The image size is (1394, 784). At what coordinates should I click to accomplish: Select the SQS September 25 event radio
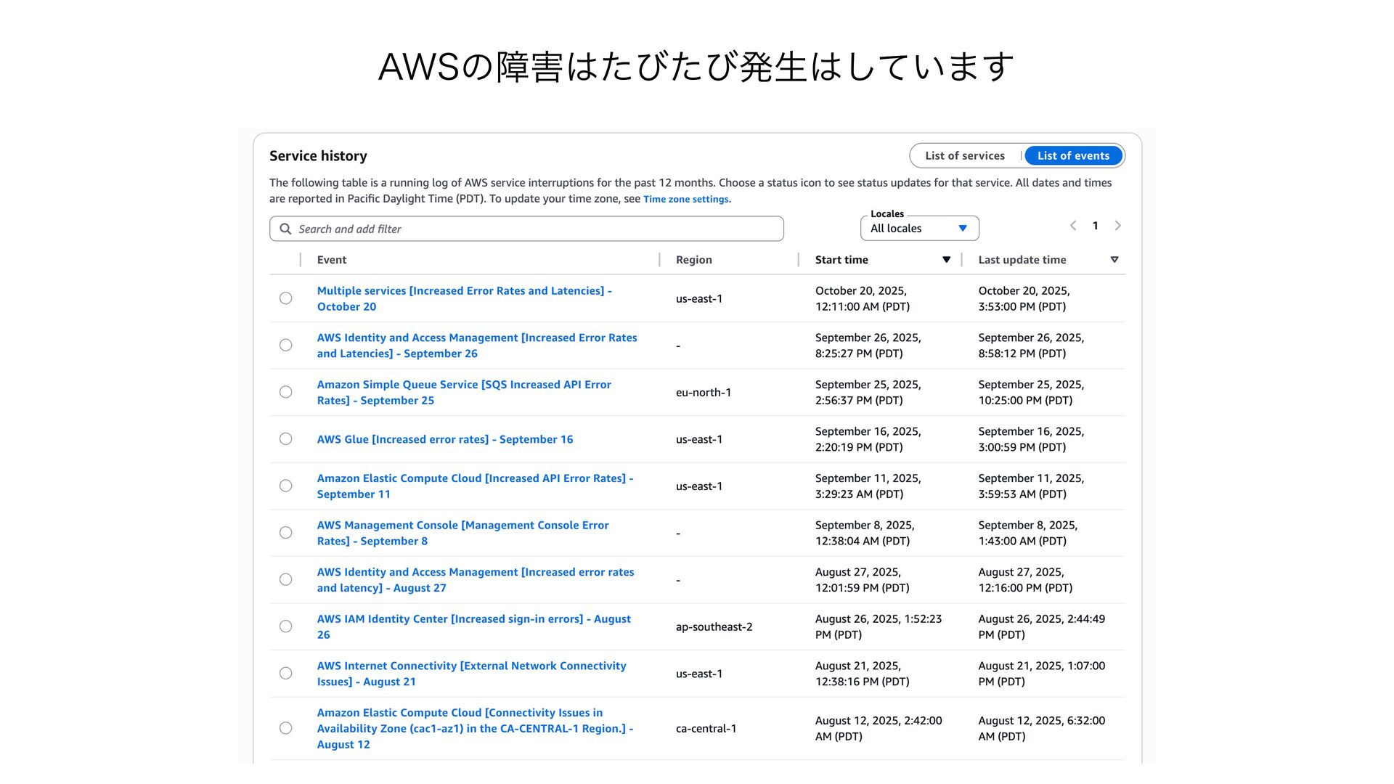[x=286, y=392]
